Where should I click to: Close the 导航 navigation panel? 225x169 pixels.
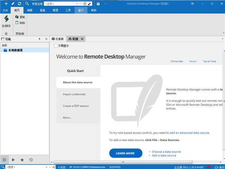click(46, 39)
